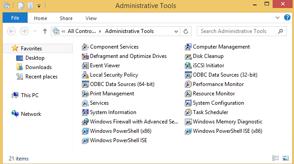This screenshot has width=294, height=164.
Task: Open the Help question mark icon
Action: [287, 18]
